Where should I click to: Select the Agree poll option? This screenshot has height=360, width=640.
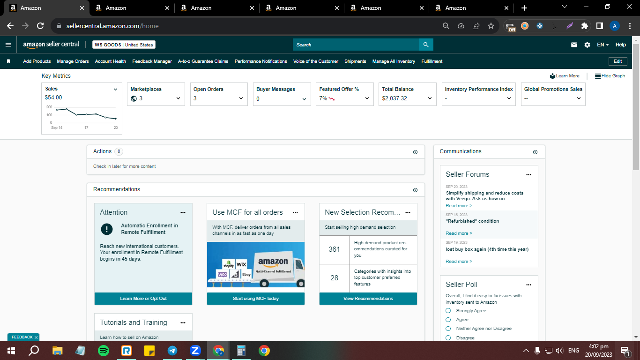click(448, 320)
